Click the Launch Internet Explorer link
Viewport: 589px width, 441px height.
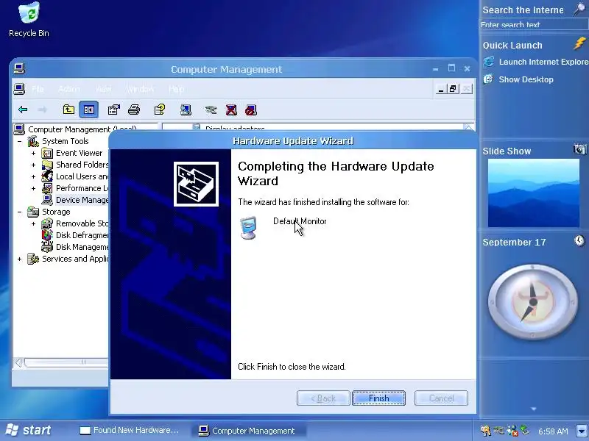click(543, 62)
